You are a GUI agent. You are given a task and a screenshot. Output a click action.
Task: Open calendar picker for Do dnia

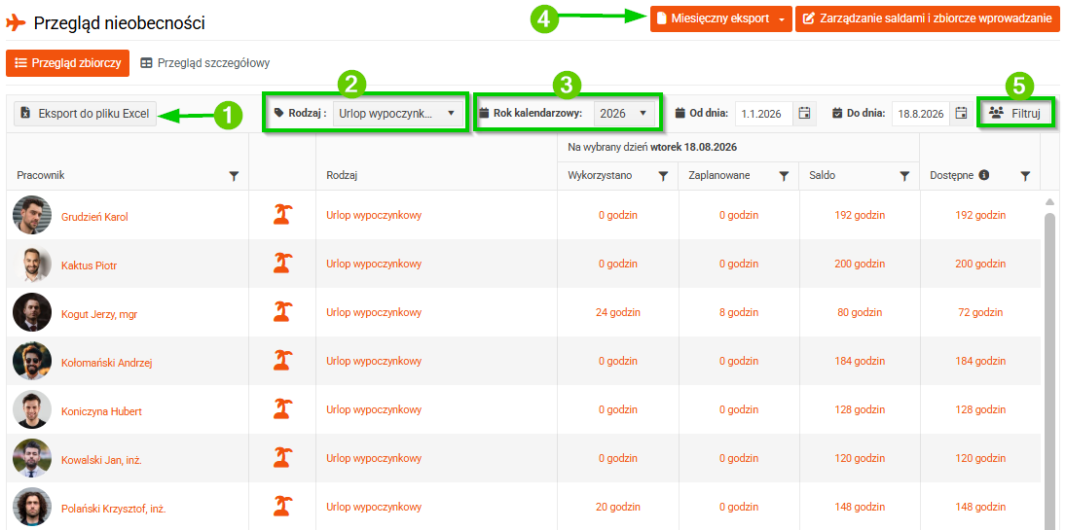click(x=961, y=114)
